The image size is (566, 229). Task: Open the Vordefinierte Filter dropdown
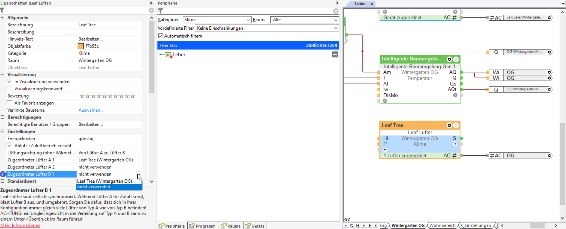pyautogui.click(x=336, y=28)
